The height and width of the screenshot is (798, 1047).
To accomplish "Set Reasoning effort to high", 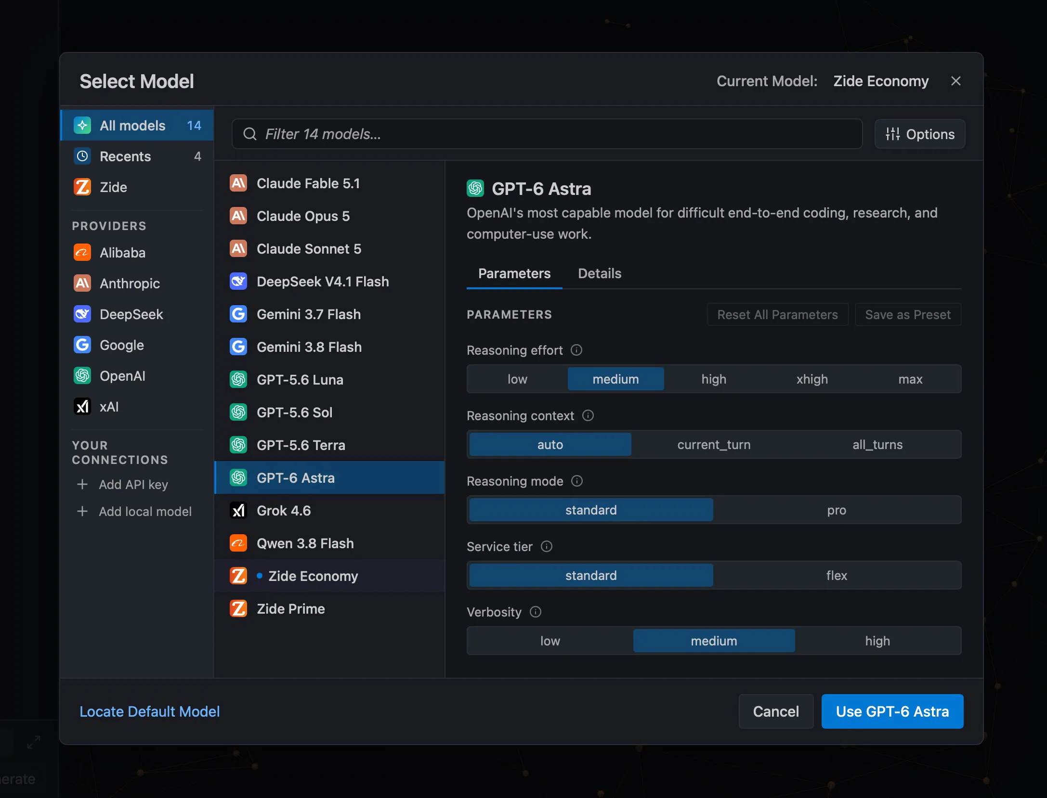I will point(714,379).
